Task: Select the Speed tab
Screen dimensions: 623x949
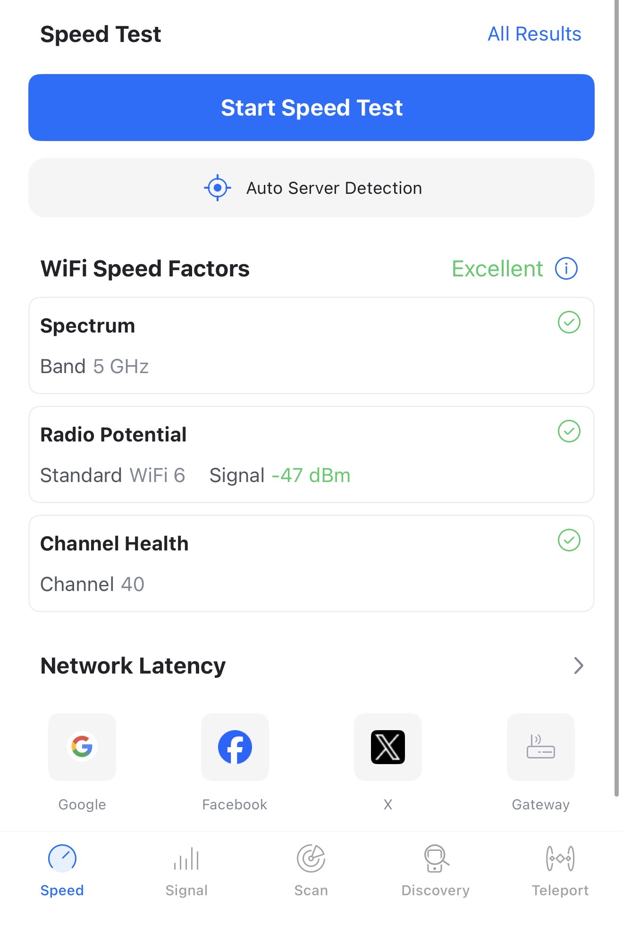Action: tap(62, 870)
